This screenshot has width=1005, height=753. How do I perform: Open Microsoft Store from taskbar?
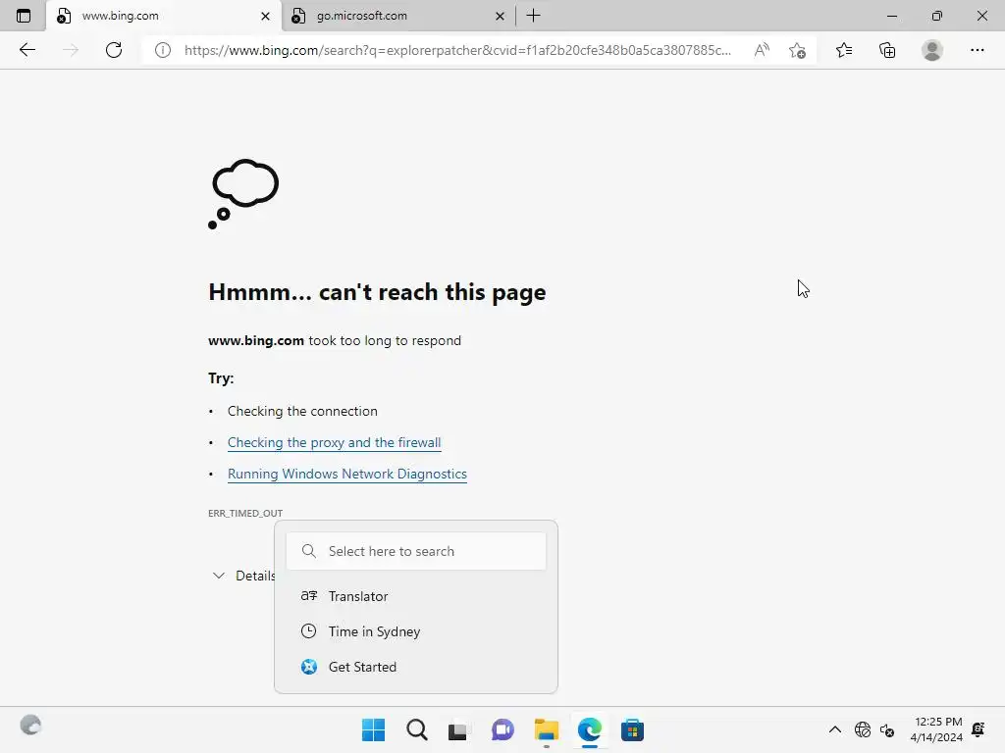coord(632,729)
